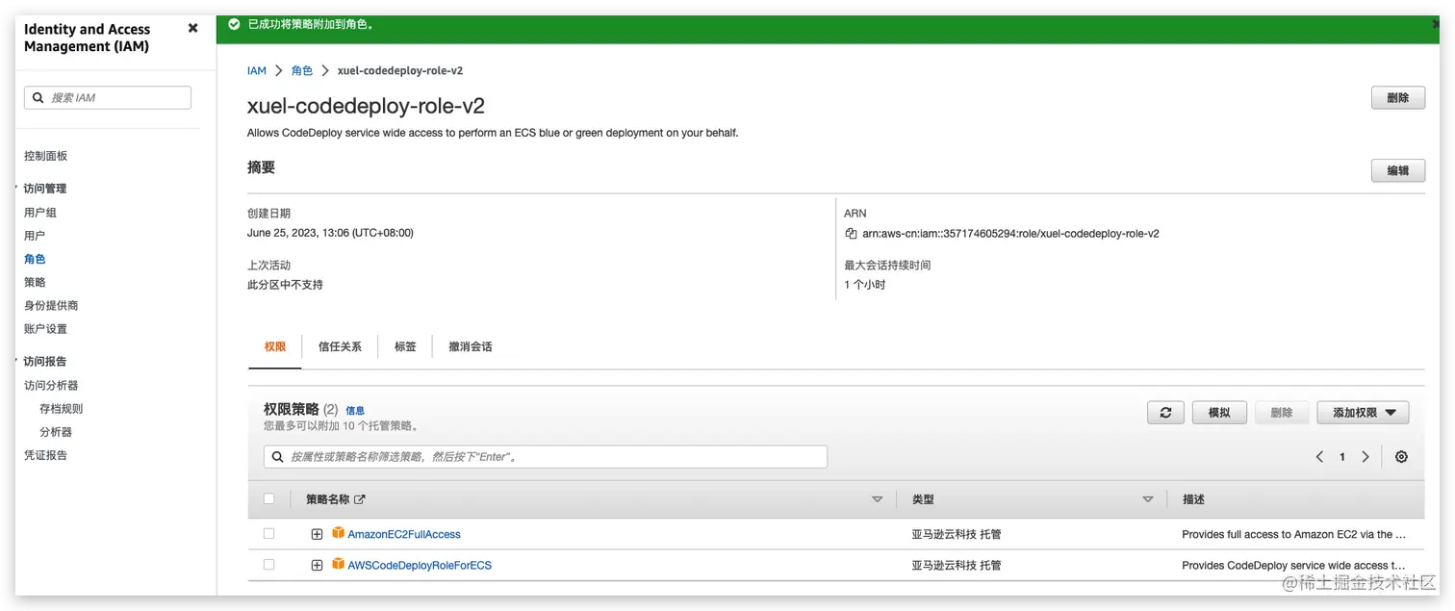Copy the role ARN with copy icon
The height and width of the screenshot is (611, 1455).
pos(851,234)
